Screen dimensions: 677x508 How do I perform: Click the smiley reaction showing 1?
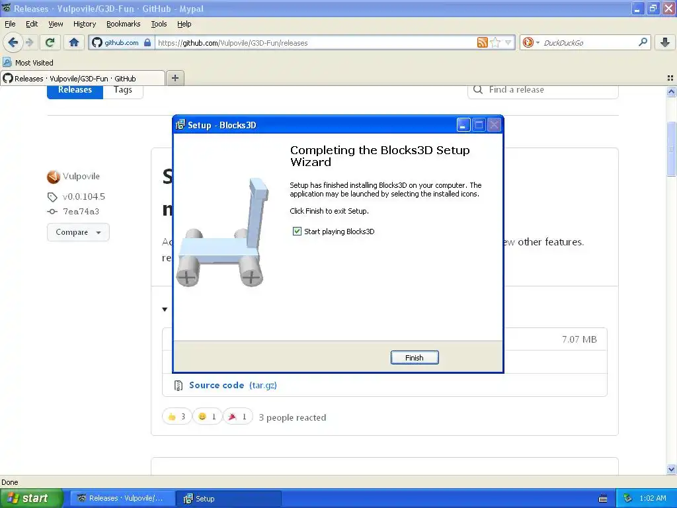click(207, 417)
